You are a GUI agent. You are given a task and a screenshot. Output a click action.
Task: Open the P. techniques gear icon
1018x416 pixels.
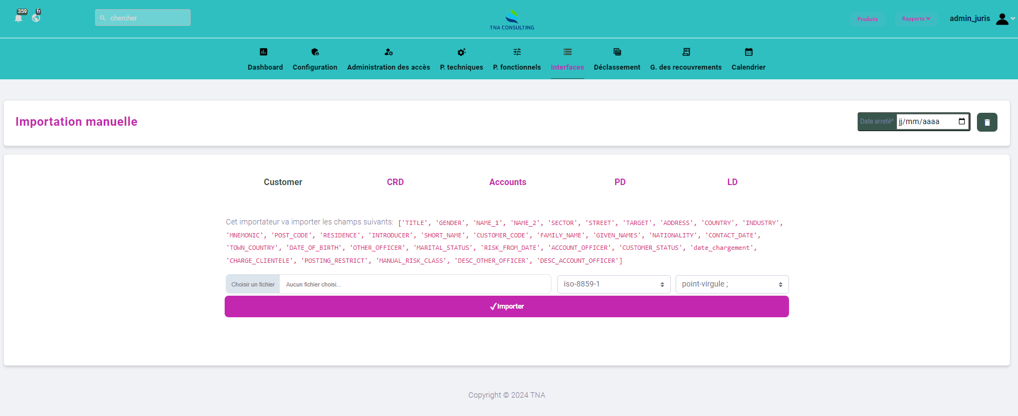tap(461, 52)
